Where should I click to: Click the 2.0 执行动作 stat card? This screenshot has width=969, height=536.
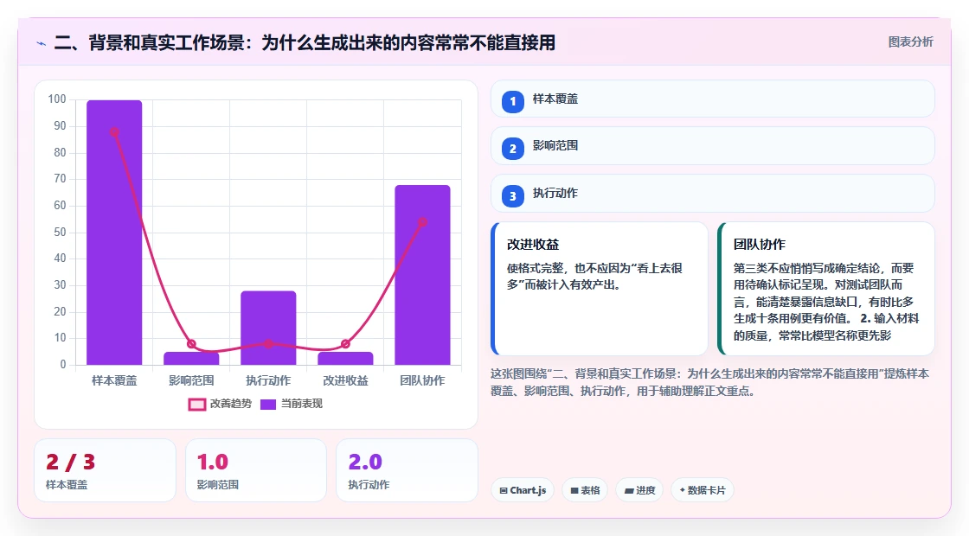pyautogui.click(x=407, y=470)
